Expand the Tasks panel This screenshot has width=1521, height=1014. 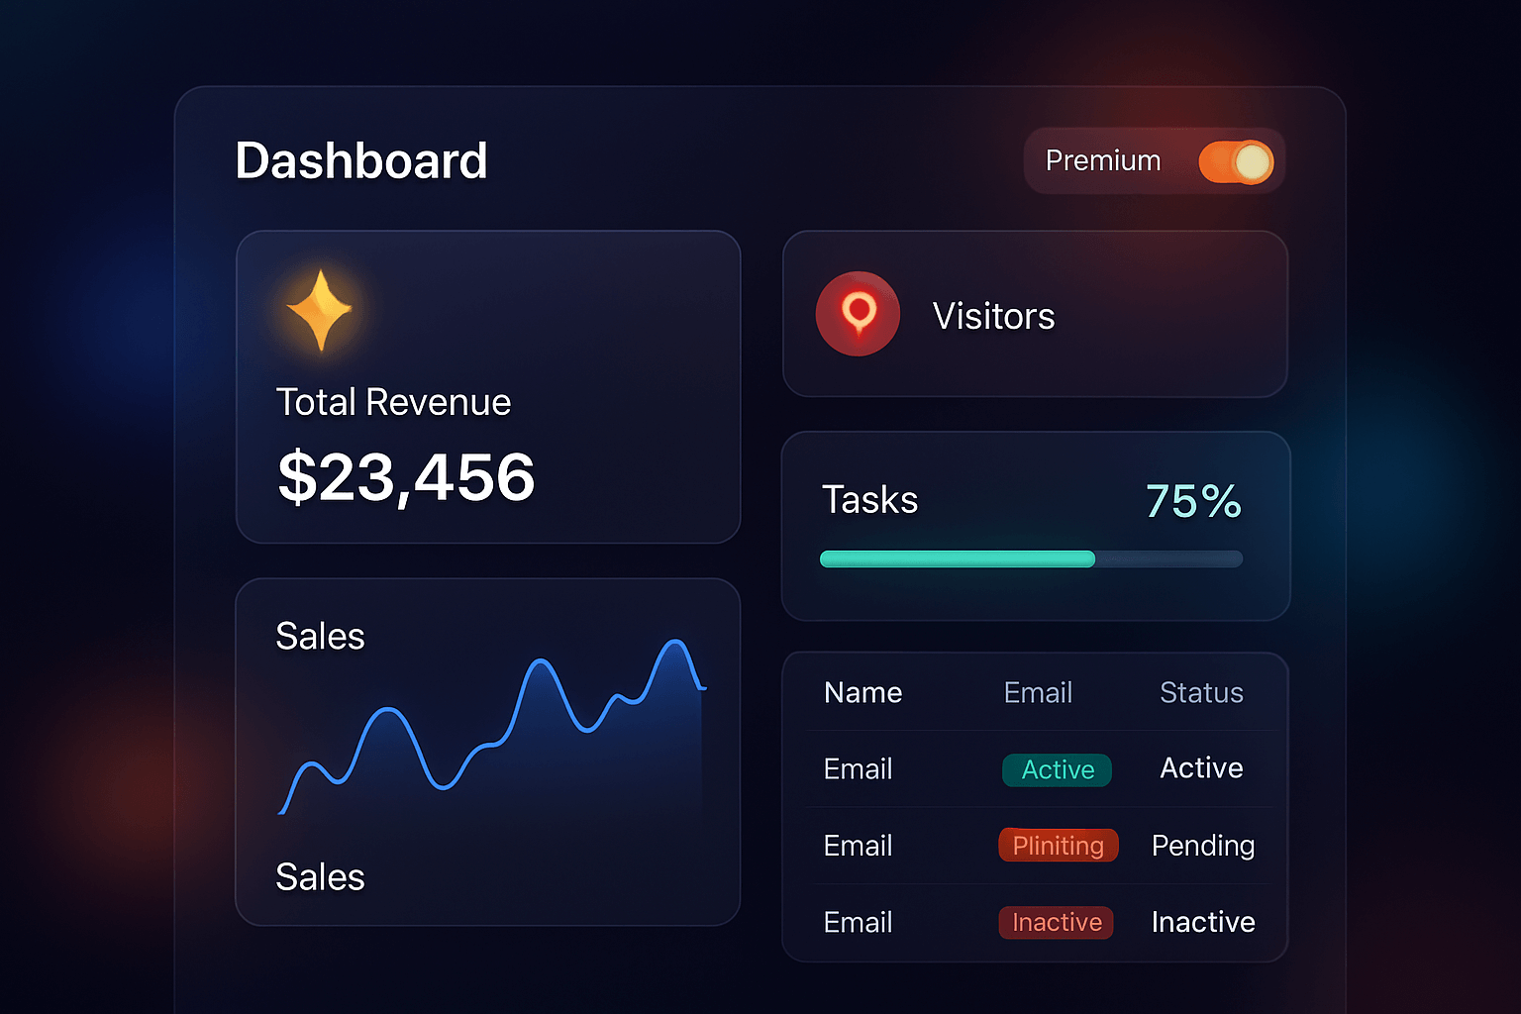(x=1035, y=525)
